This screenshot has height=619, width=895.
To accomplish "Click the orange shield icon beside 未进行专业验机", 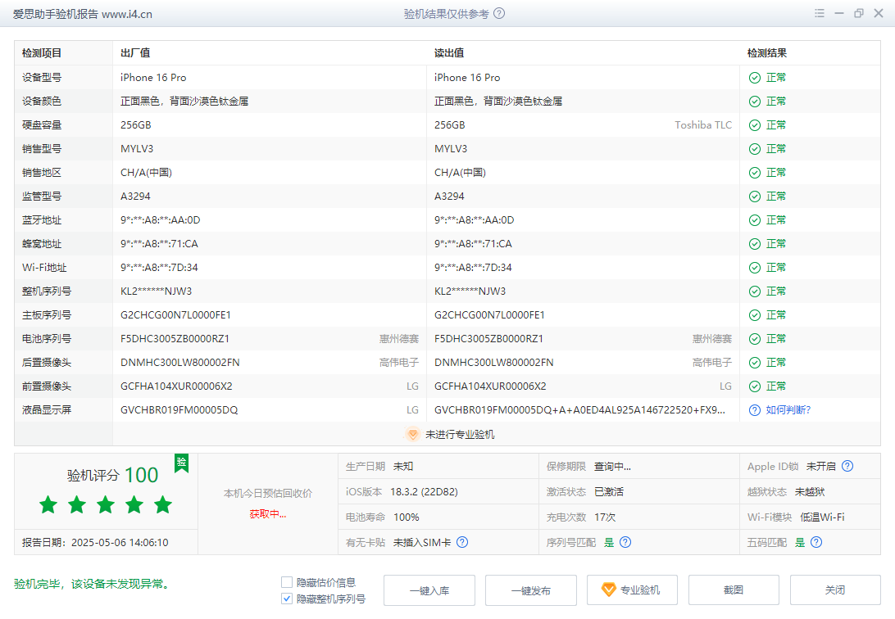I will tap(412, 434).
